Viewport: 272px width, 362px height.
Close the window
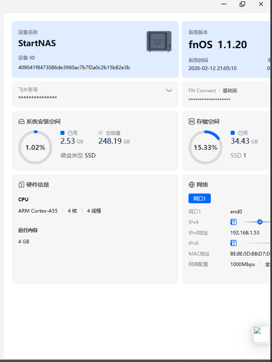(x=261, y=4)
